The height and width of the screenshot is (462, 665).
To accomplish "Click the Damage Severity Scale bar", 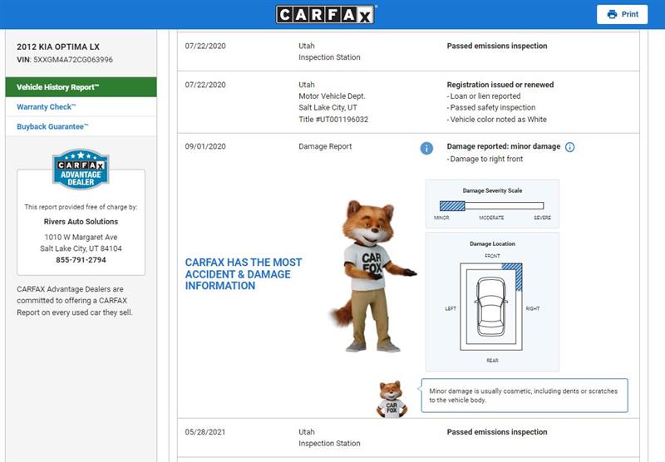I will click(x=491, y=205).
